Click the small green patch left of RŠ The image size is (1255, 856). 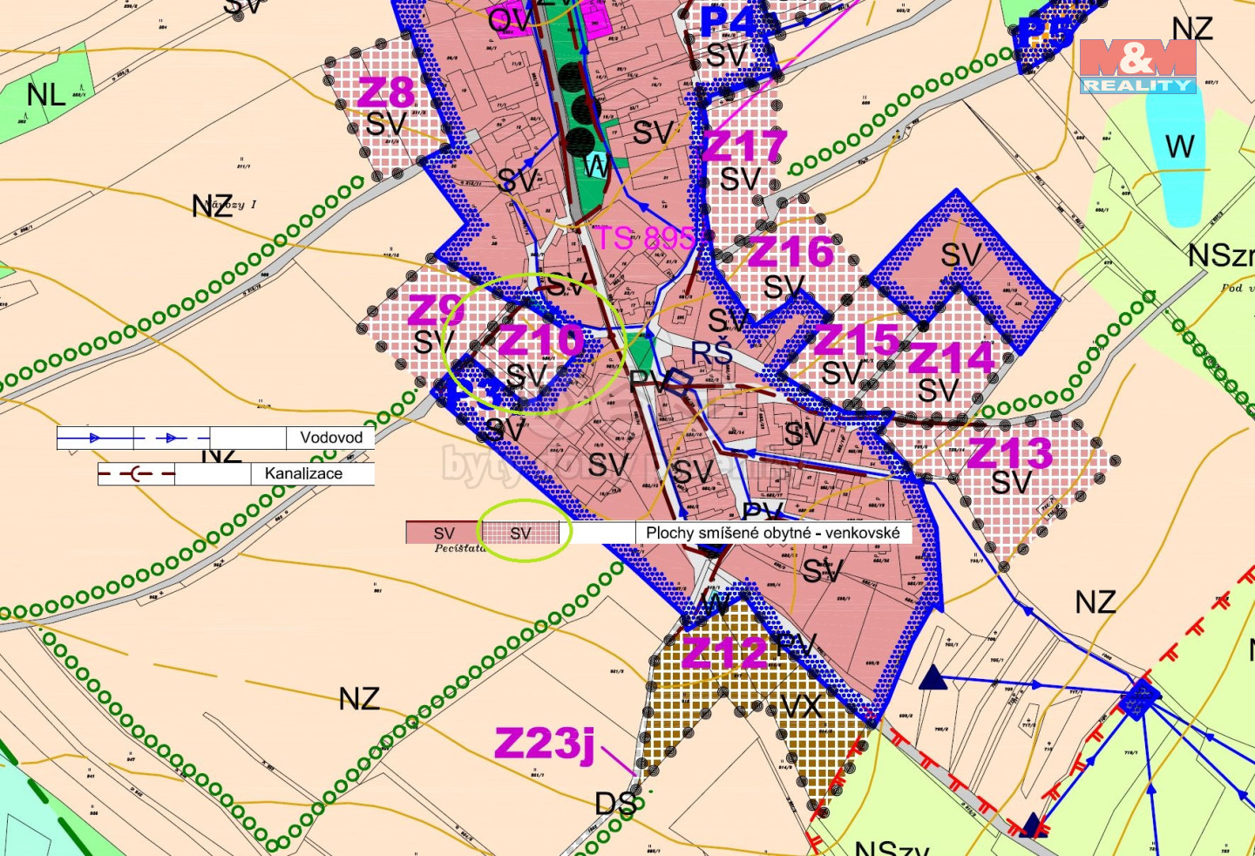tap(641, 353)
